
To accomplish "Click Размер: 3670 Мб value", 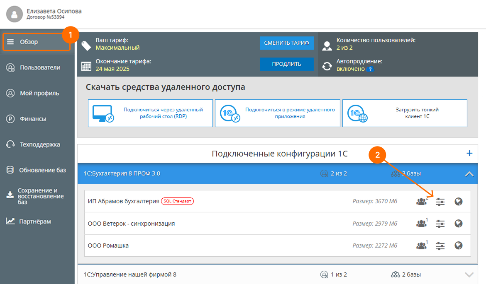I will 375,201.
